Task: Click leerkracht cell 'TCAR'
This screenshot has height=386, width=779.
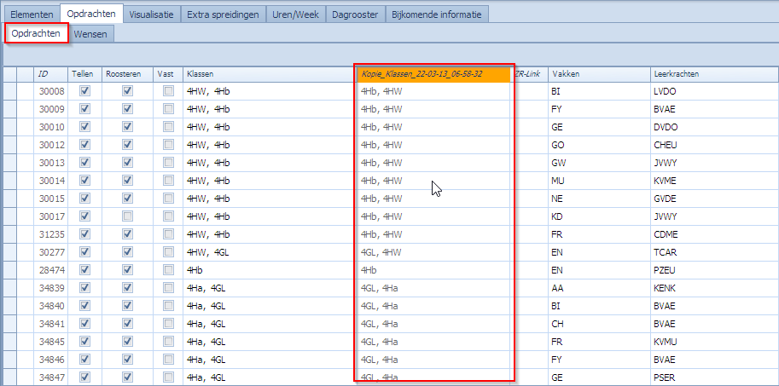Action: (714, 252)
